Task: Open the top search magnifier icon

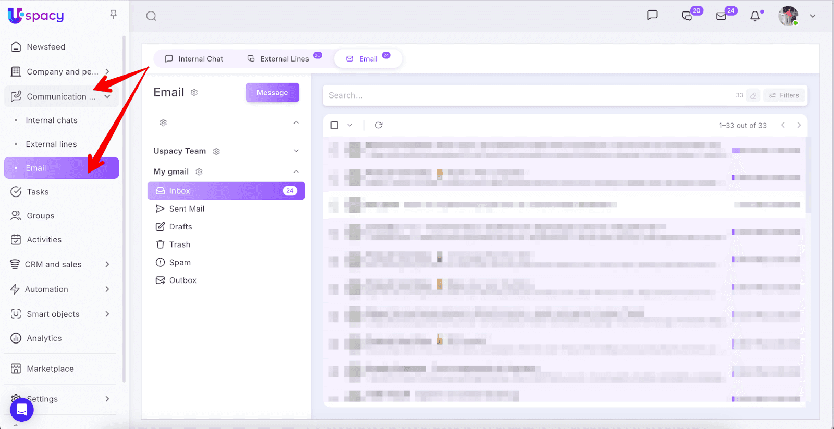Action: coord(151,16)
